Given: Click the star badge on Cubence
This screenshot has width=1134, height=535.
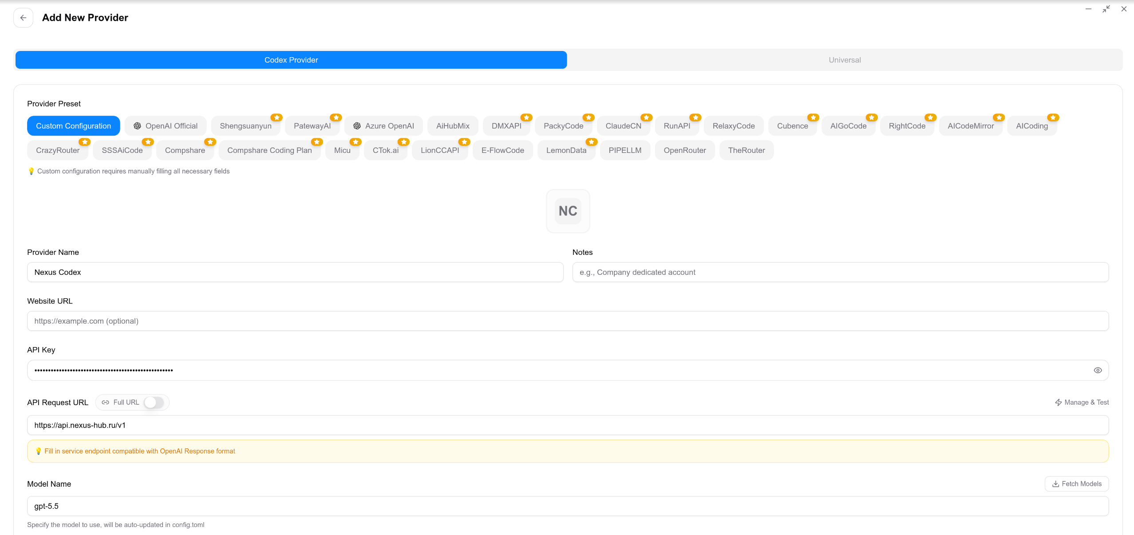Looking at the screenshot, I should pos(813,117).
